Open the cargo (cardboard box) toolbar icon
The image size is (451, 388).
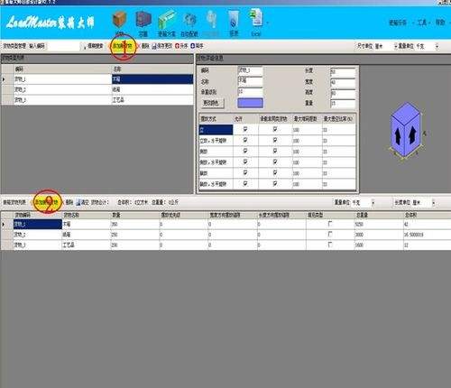point(120,20)
